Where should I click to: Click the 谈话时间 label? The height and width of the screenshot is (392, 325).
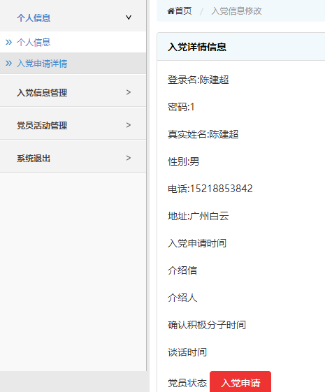[187, 352]
